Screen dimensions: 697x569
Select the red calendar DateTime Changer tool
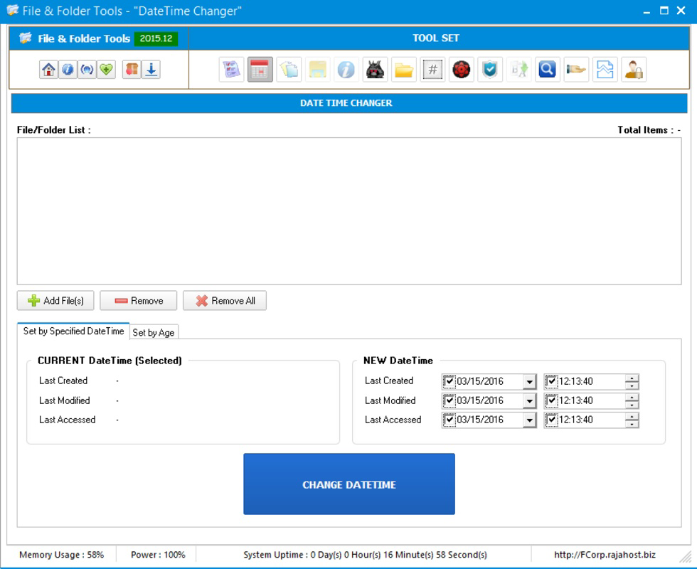pyautogui.click(x=260, y=70)
